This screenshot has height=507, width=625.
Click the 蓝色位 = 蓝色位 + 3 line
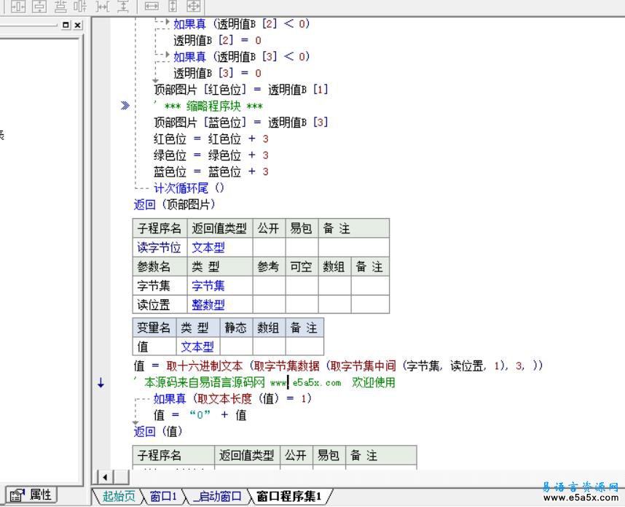(211, 171)
